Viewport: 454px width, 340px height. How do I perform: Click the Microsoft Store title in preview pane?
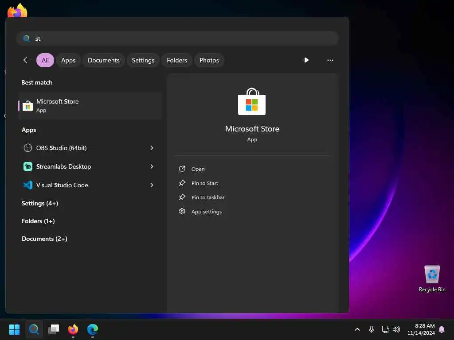[252, 129]
